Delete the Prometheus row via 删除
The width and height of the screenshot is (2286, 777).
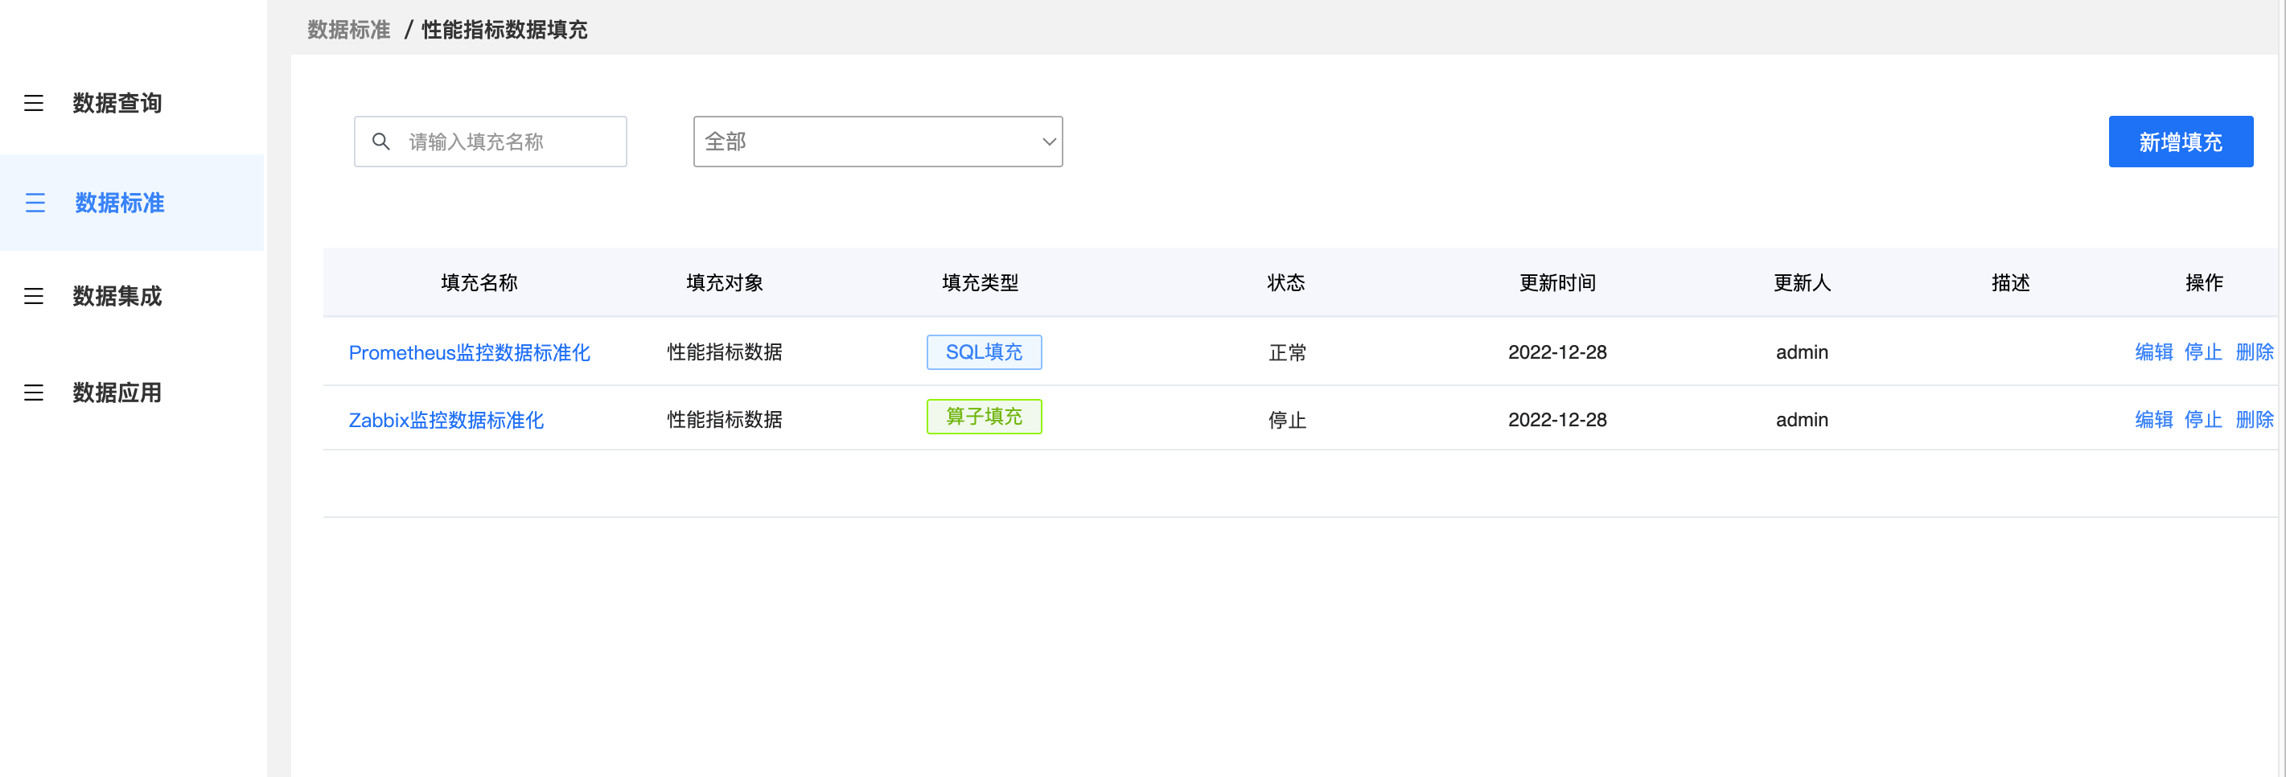pos(2254,352)
